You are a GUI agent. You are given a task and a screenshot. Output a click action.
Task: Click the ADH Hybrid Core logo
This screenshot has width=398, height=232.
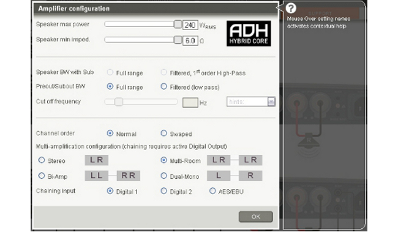249,34
